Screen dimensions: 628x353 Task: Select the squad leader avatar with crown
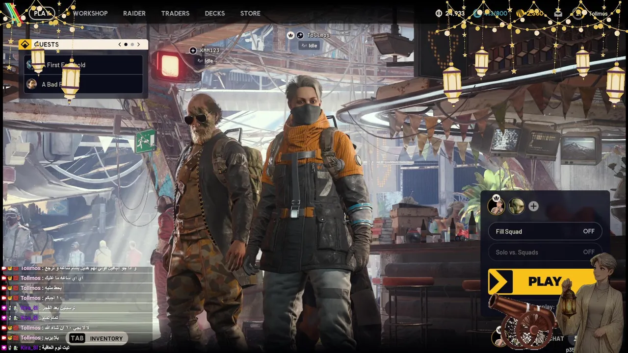496,206
